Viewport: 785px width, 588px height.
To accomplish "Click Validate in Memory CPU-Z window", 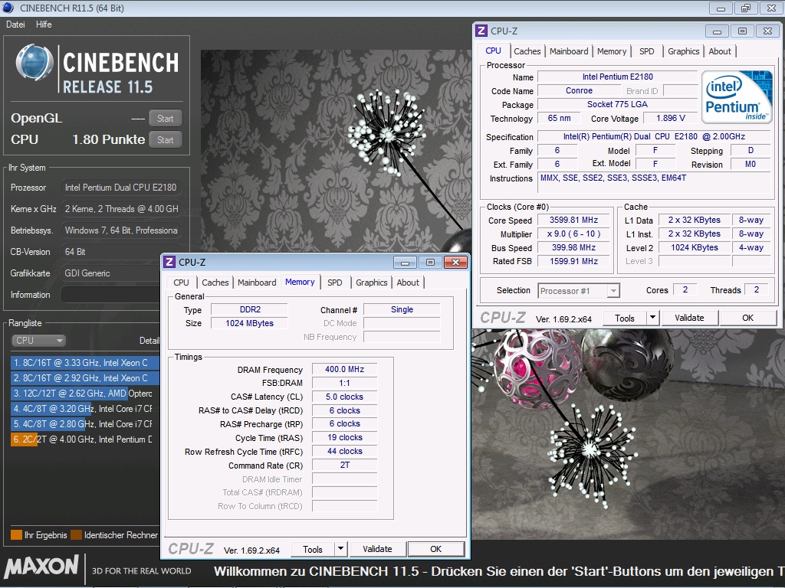I will point(377,549).
